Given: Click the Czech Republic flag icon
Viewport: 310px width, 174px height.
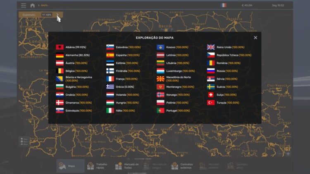Looking at the screenshot, I should tap(211, 55).
